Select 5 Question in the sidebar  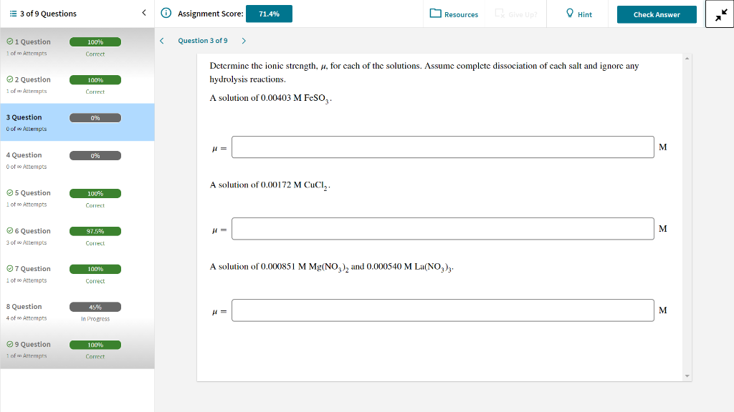tap(77, 198)
